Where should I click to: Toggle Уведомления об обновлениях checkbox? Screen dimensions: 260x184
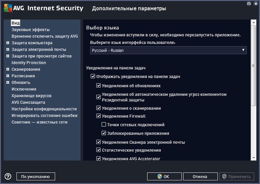[98, 85]
